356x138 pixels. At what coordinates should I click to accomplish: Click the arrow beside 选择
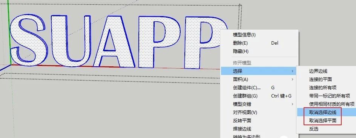[292, 71]
